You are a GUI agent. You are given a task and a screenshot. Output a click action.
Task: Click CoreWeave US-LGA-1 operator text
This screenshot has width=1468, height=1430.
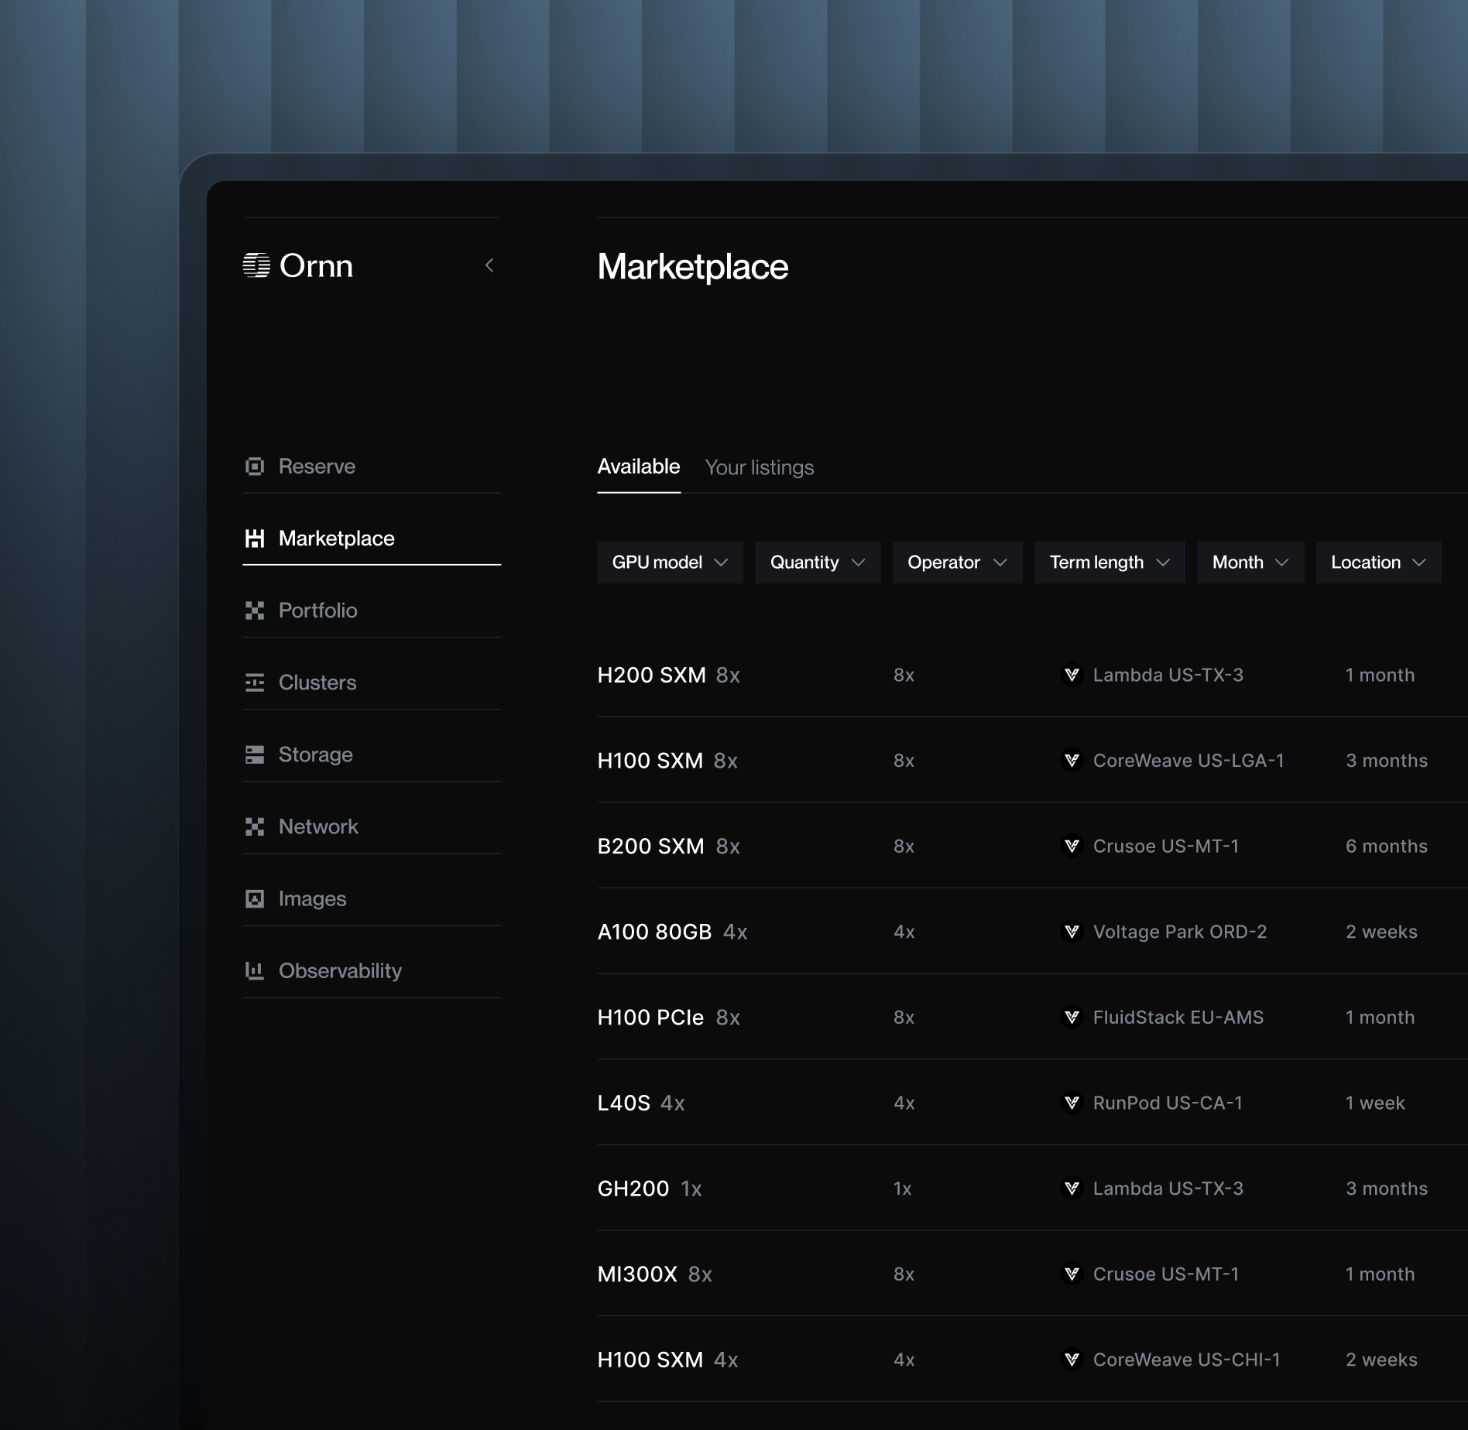click(x=1188, y=761)
